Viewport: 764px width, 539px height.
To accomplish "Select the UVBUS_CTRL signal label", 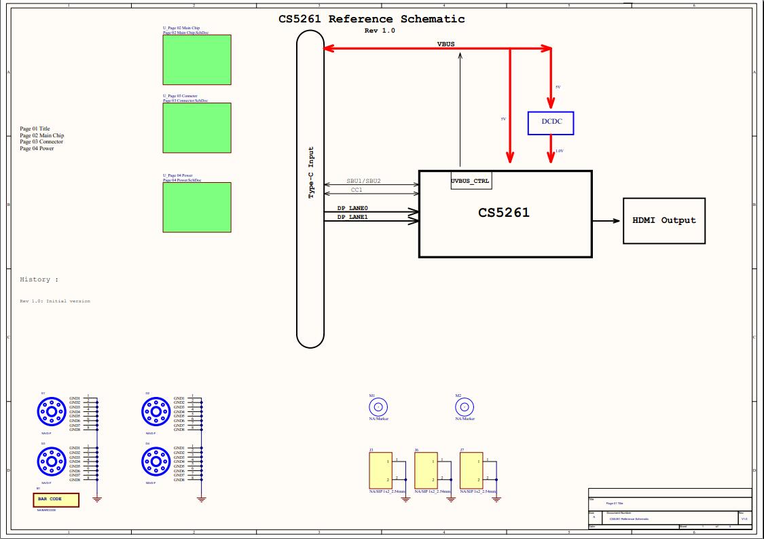I will pos(471,181).
